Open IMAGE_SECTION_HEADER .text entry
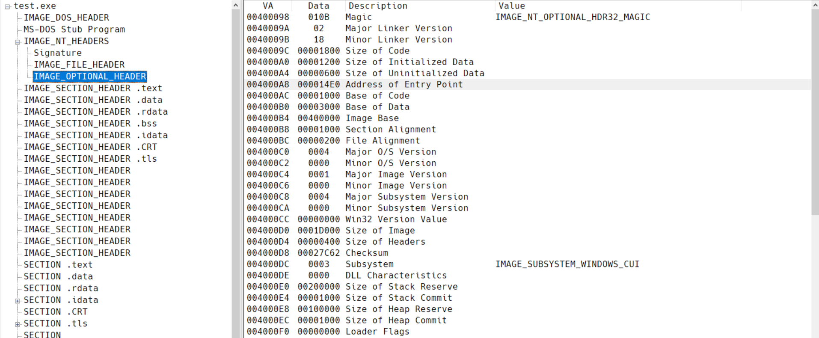This screenshot has width=819, height=338. 93,88
